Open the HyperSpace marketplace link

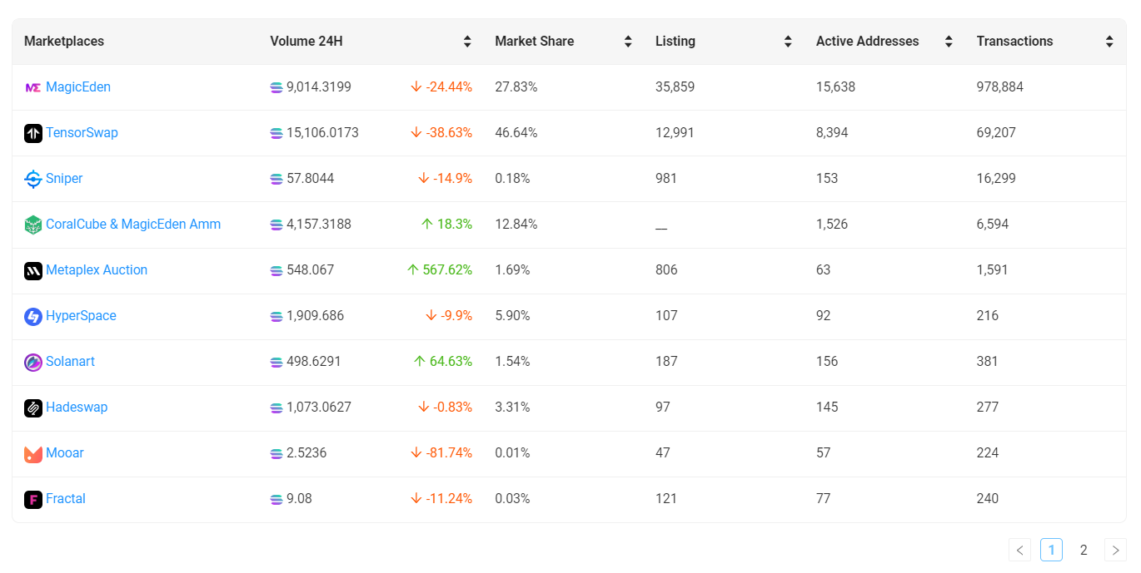pos(81,316)
